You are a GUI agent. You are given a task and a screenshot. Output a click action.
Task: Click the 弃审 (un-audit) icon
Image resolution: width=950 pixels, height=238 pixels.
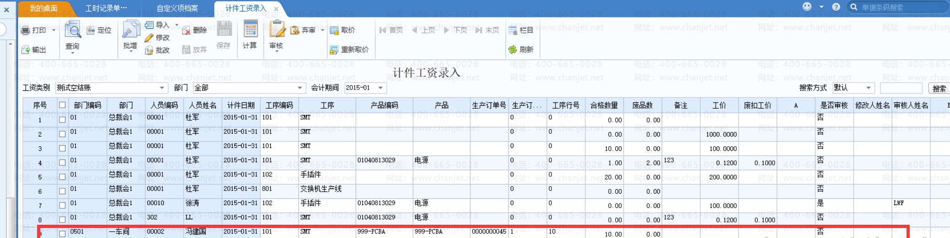click(295, 31)
